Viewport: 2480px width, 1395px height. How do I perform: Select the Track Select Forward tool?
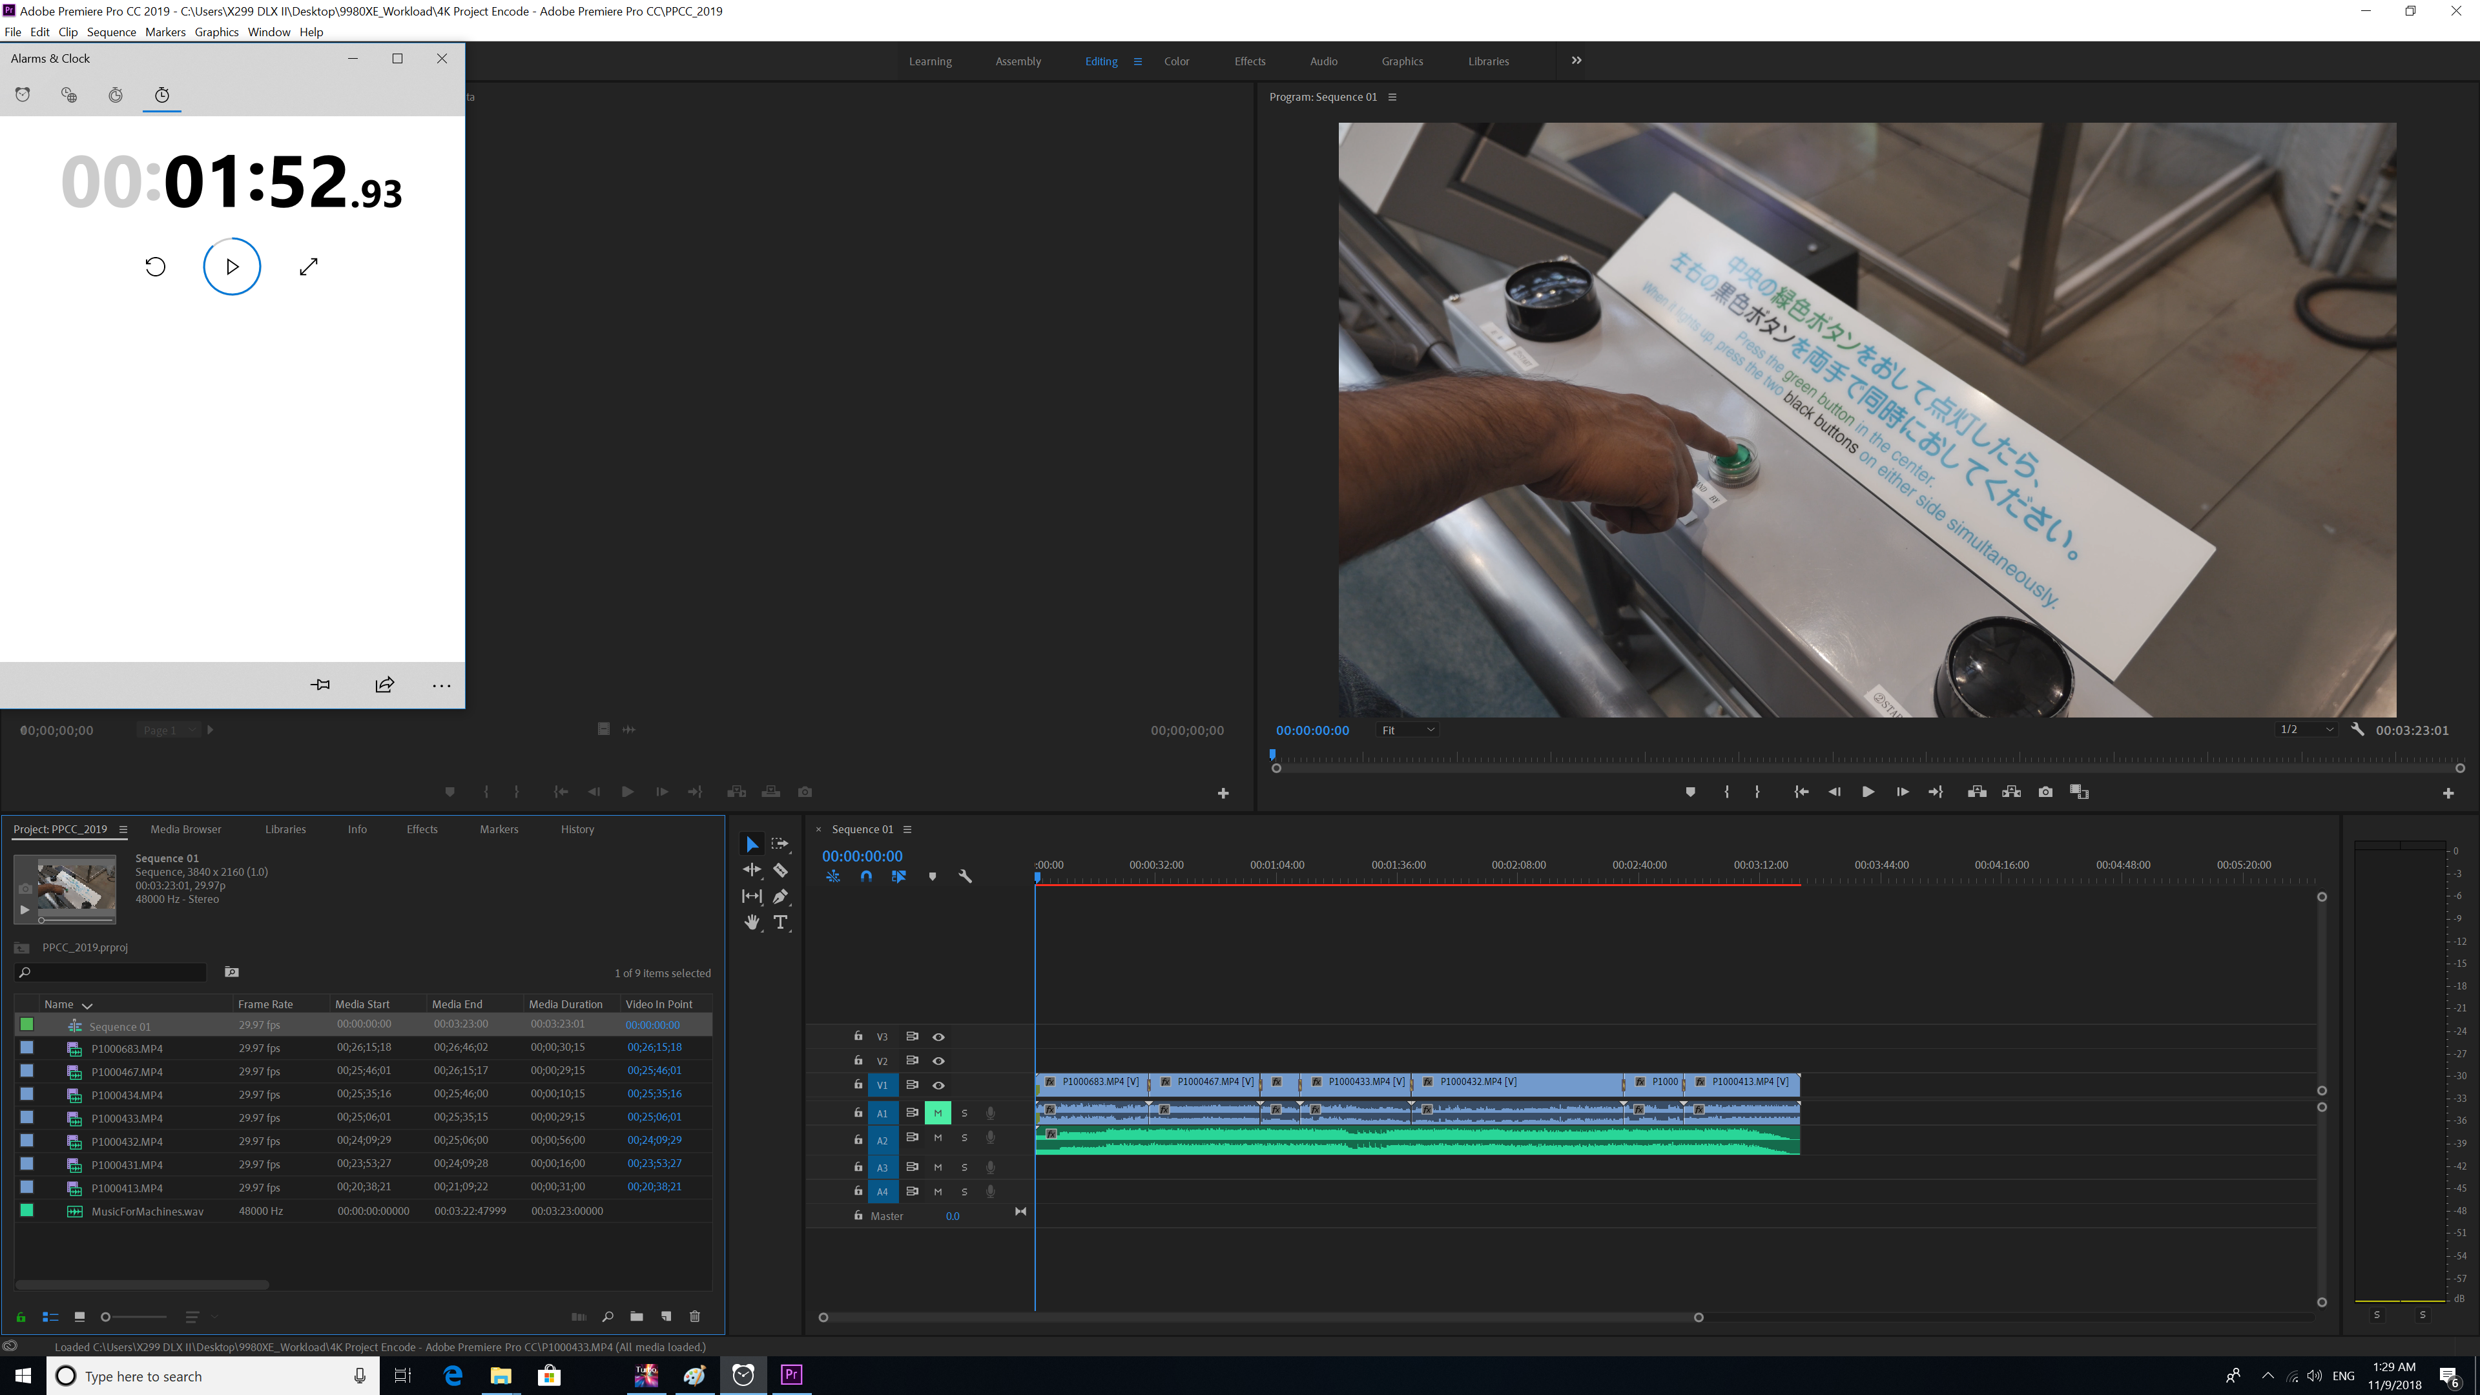click(780, 844)
